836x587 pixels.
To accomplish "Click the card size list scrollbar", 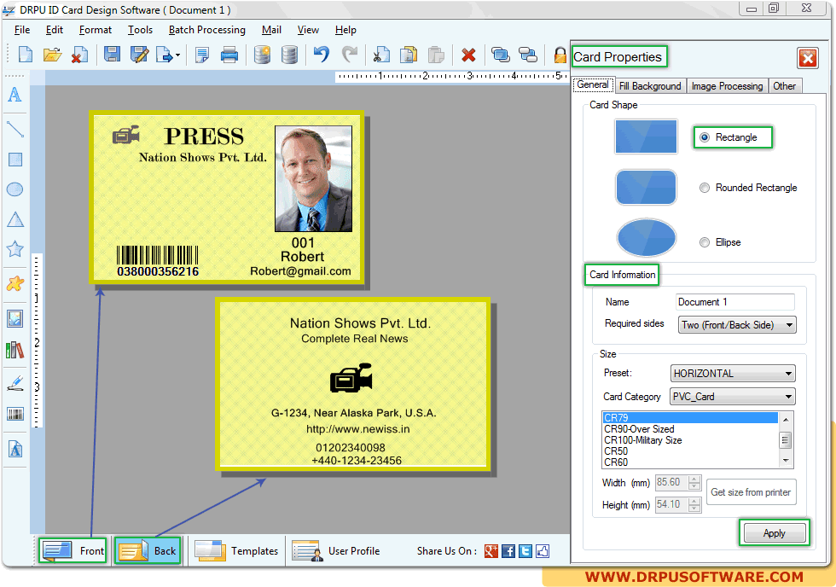I will click(786, 440).
